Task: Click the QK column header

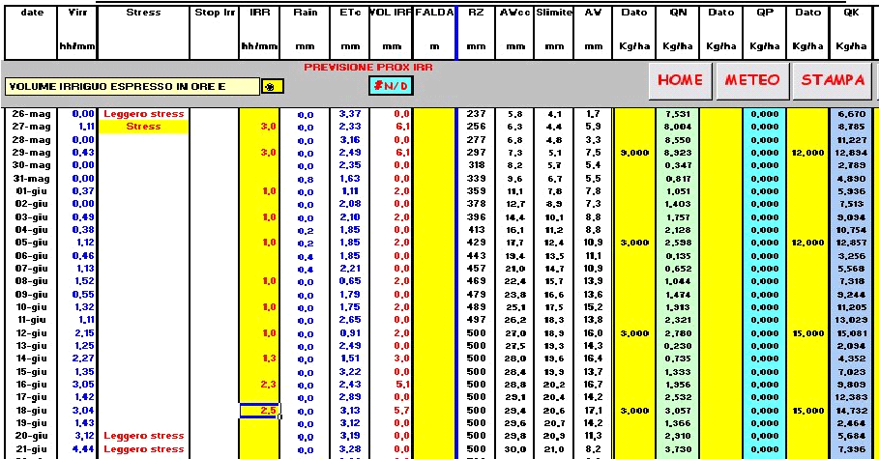Action: 851,13
